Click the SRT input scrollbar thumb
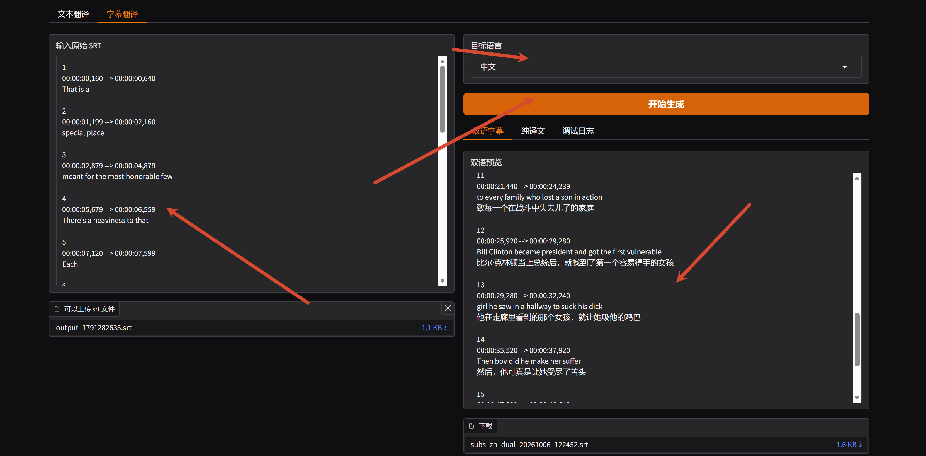Screen dimensions: 926x456 pos(443,99)
